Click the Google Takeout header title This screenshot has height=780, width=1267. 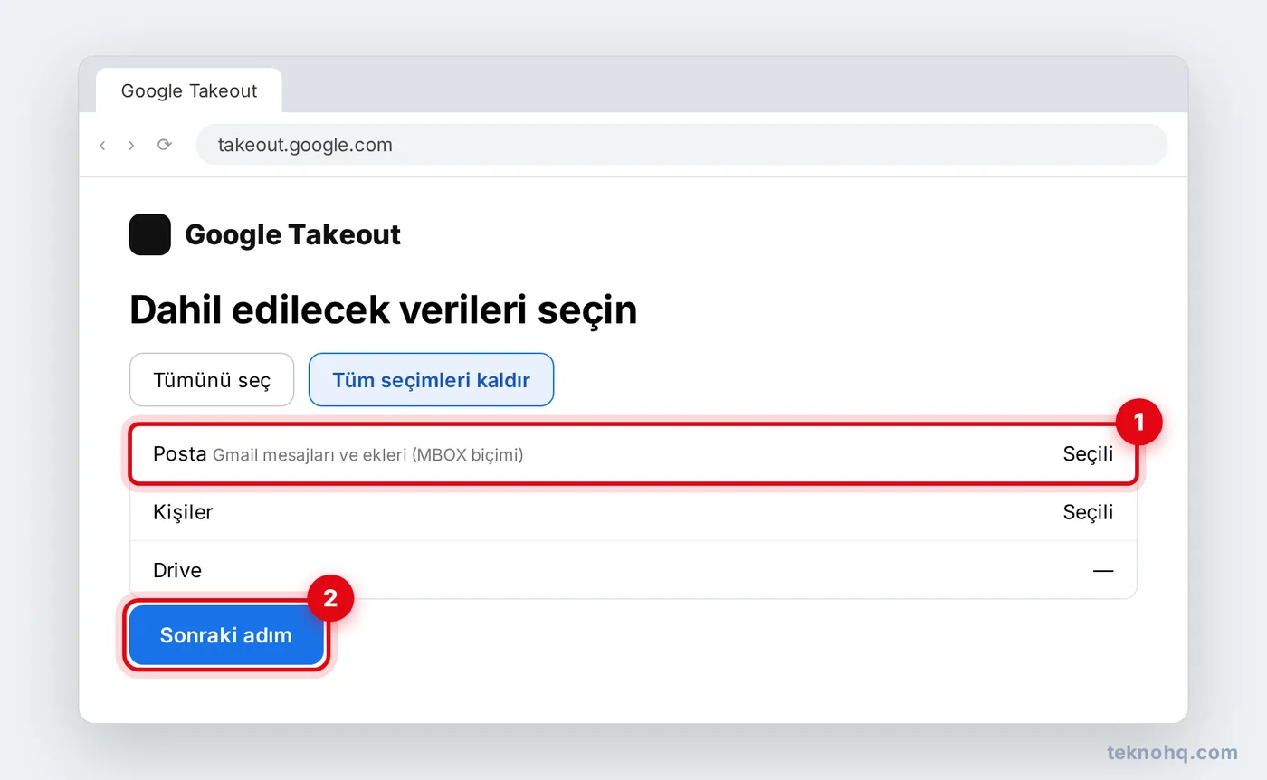(292, 235)
